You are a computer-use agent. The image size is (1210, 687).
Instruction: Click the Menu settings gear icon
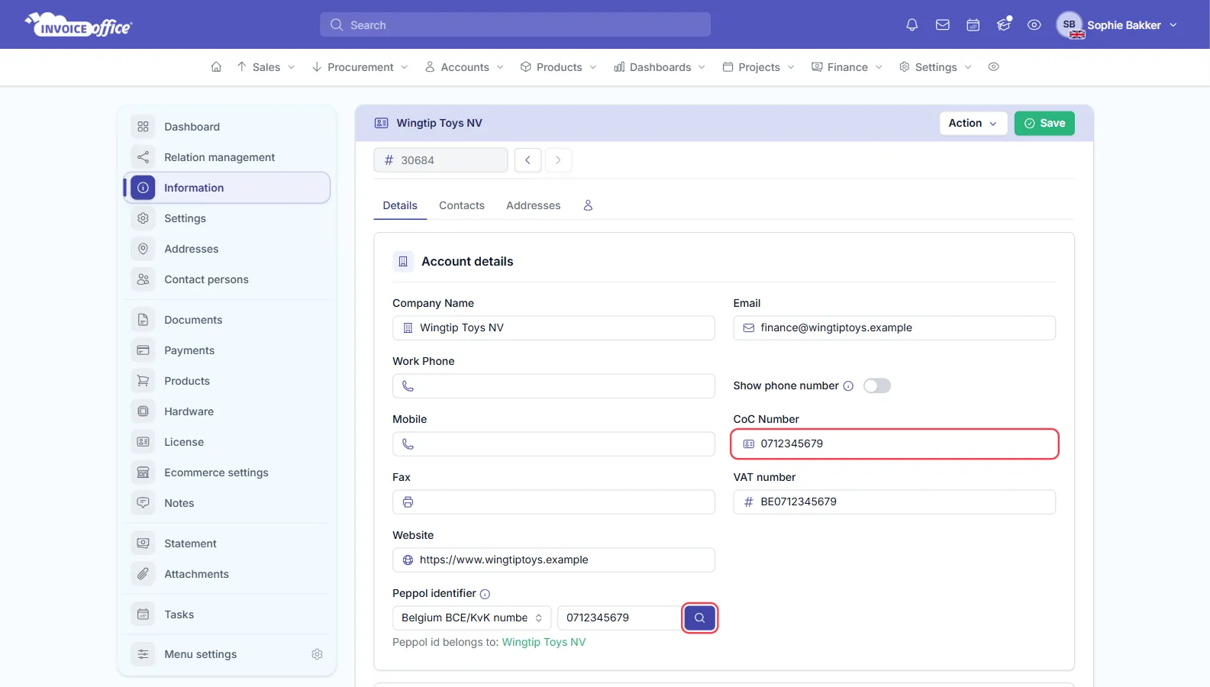coord(317,654)
